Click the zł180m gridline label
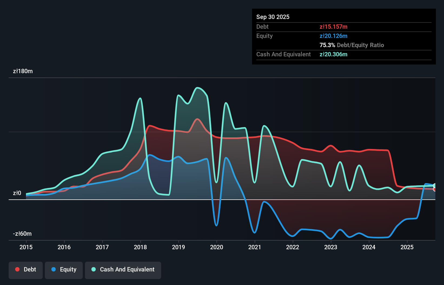Viewport: 444px width, 285px height. [x=23, y=71]
